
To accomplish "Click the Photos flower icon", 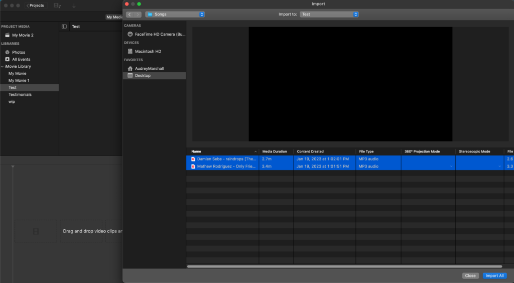I will (x=7, y=52).
